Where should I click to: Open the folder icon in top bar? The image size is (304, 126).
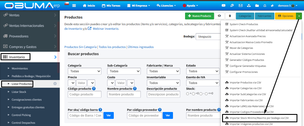[257, 6]
